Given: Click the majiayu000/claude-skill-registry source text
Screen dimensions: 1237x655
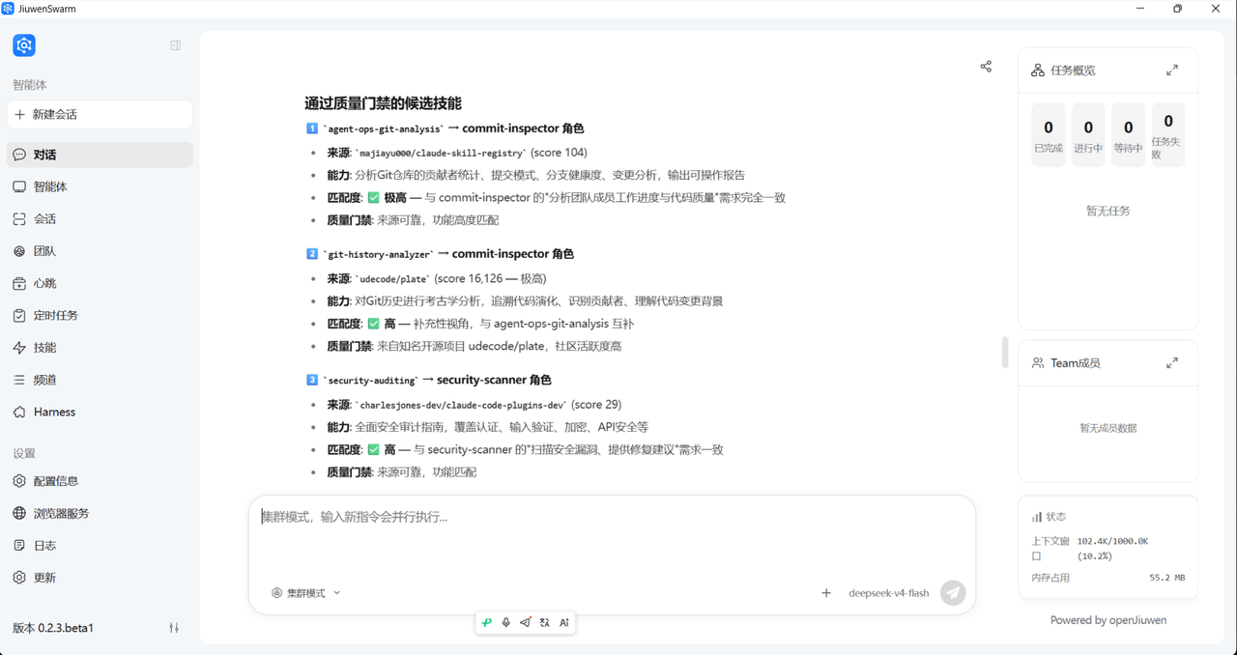Looking at the screenshot, I should coord(443,153).
